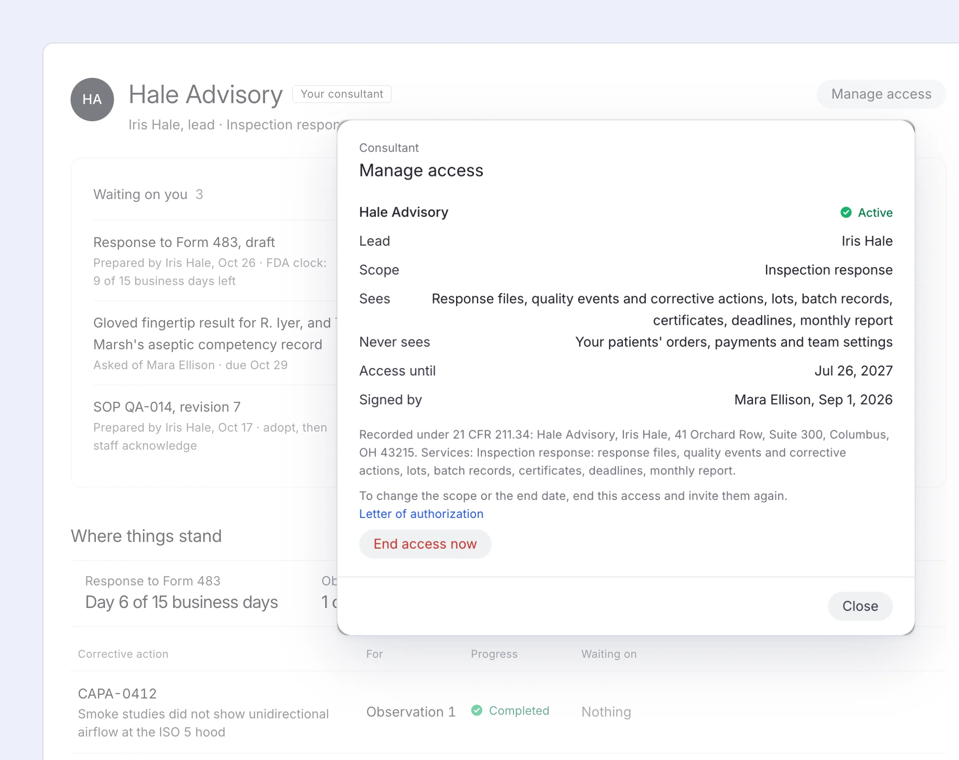Viewport: 959px width, 760px height.
Task: Select the CAPA-0412 corrective action row
Action: [x=508, y=712]
